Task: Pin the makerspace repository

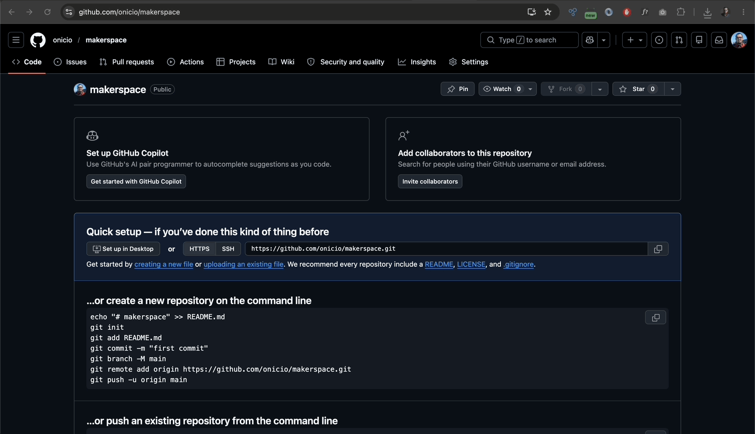Action: (x=457, y=89)
